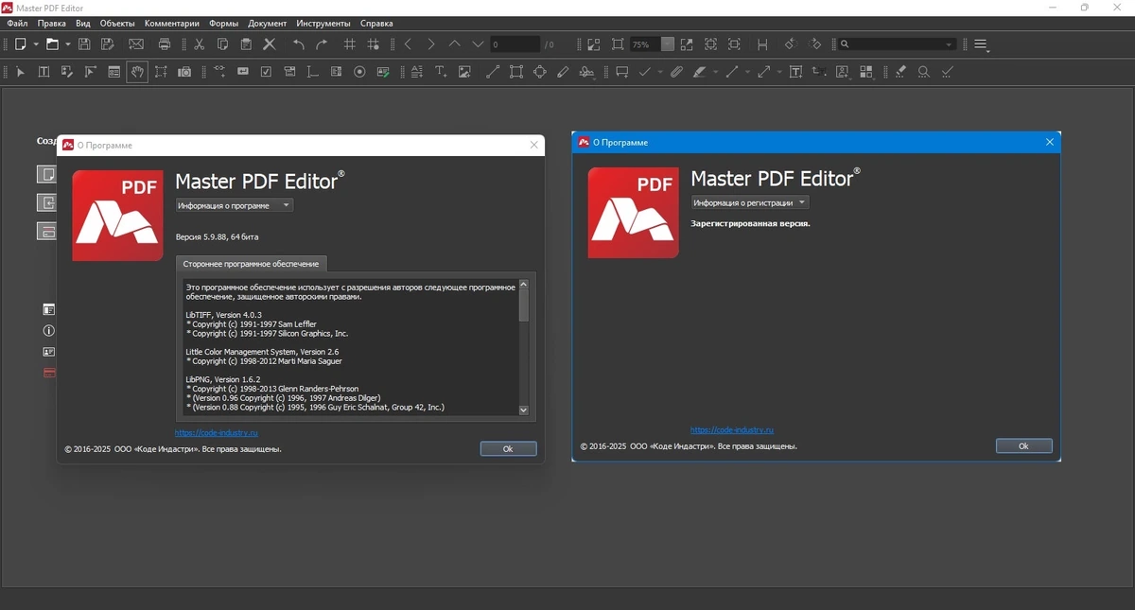
Task: Click the Copy icon
Action: tap(222, 44)
